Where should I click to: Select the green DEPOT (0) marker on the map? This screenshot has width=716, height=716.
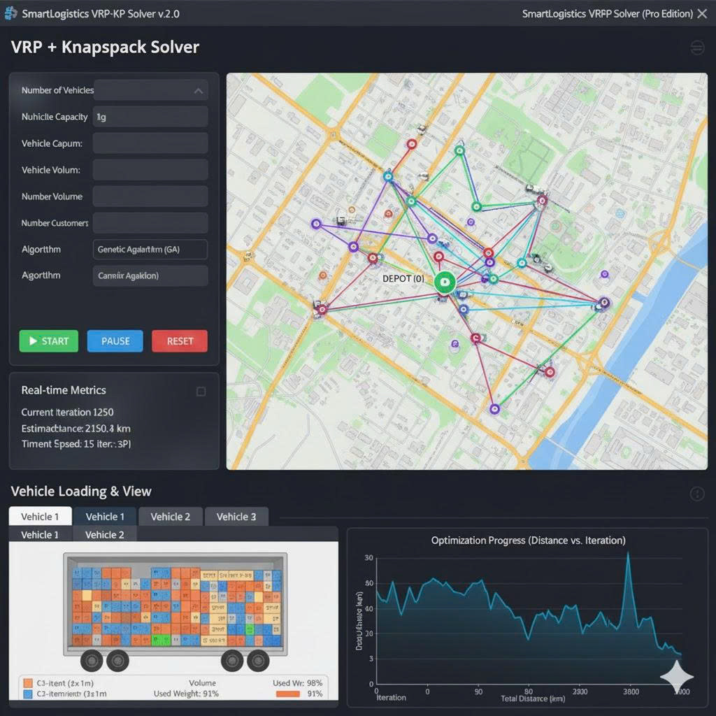coord(443,283)
